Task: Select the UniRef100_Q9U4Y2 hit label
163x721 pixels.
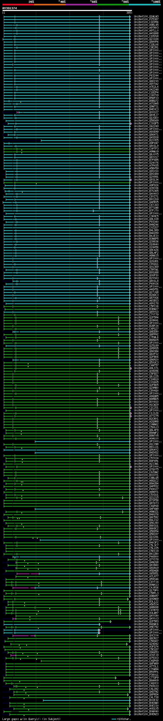Action: coord(146,450)
